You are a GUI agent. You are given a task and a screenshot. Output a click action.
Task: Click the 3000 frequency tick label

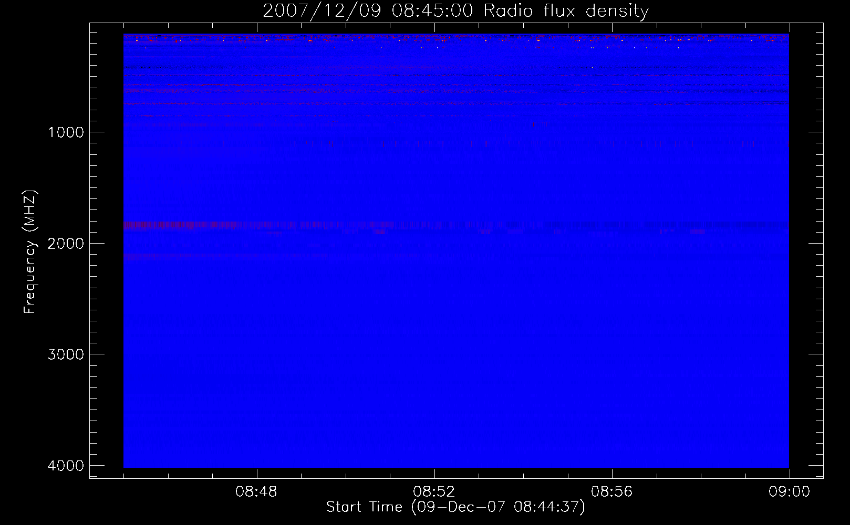66,354
